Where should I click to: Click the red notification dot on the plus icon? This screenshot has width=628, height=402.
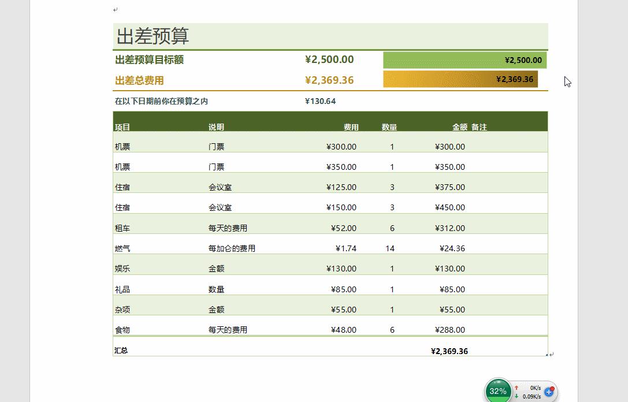551,388
